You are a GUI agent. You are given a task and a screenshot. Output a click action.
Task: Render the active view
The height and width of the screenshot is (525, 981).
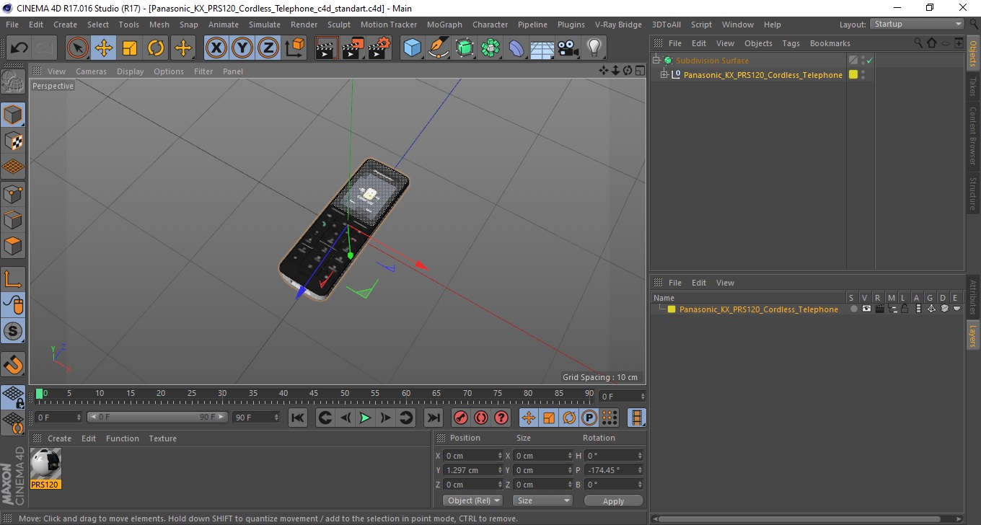(327, 48)
